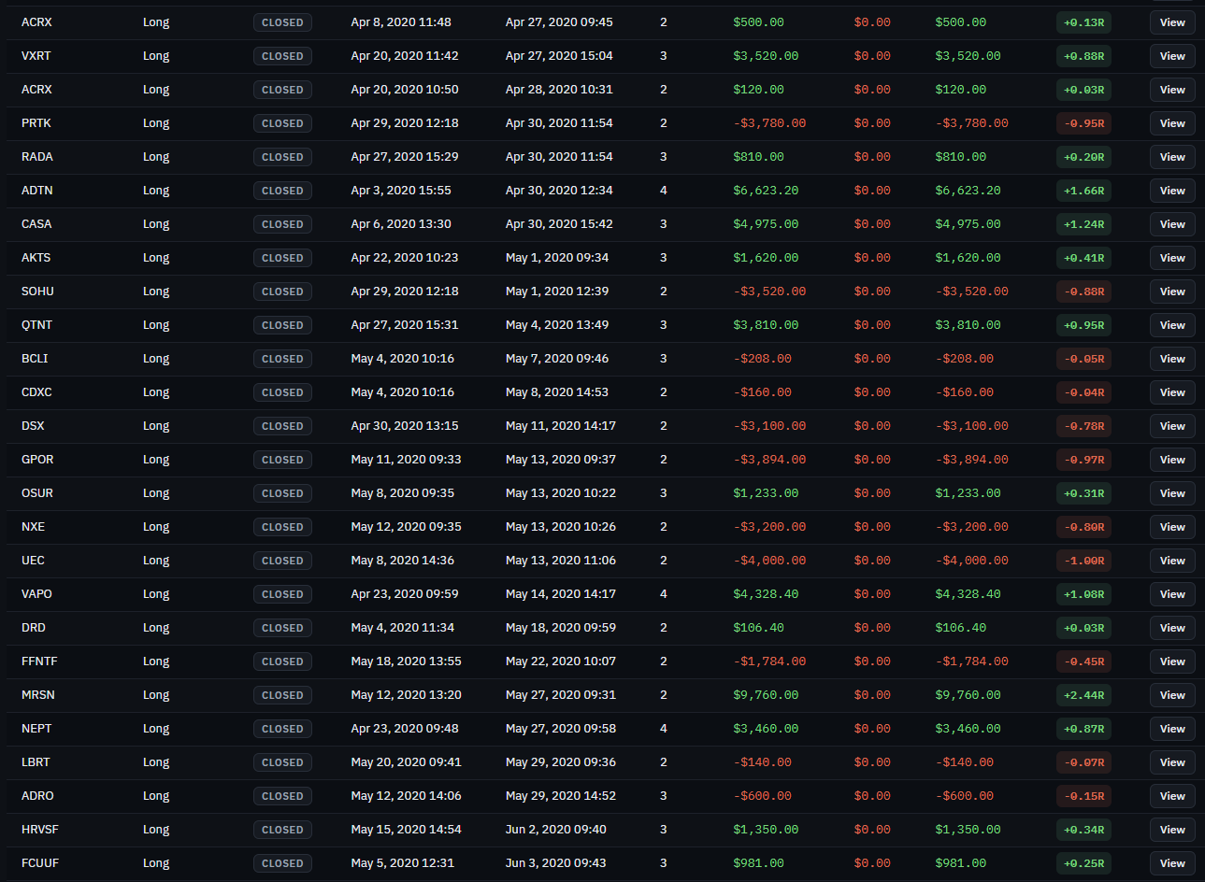Select the PRTK ticker symbol
The height and width of the screenshot is (882, 1205).
coord(36,123)
